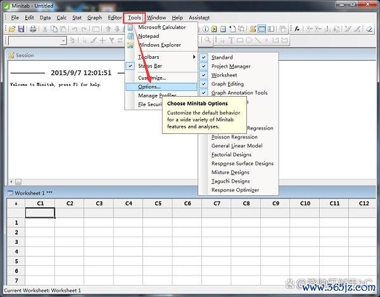The height and width of the screenshot is (297, 380).
Task: Toggle the Status Bar checkmark
Action: (x=130, y=66)
